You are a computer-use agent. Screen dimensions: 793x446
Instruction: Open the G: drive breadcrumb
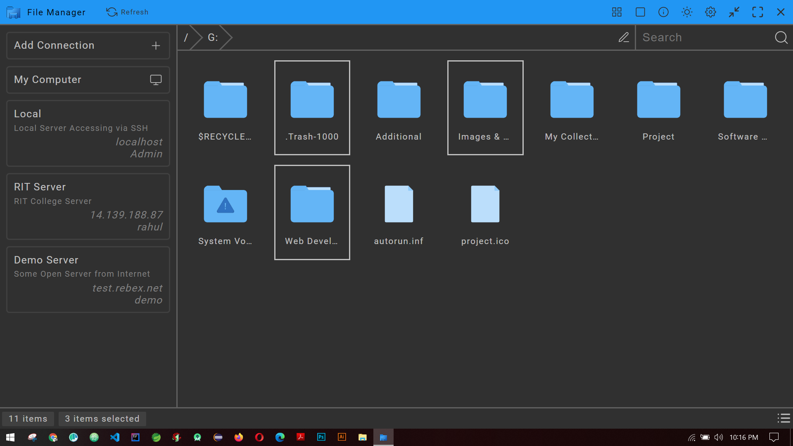212,37
